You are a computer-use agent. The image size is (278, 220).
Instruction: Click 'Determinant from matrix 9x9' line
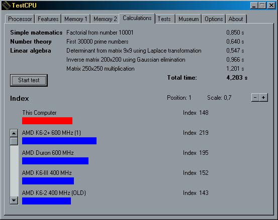(x=134, y=51)
